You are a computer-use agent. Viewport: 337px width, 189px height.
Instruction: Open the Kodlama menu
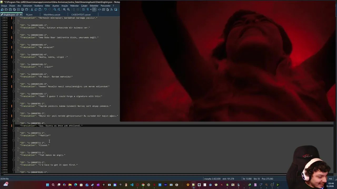[x=39, y=6]
